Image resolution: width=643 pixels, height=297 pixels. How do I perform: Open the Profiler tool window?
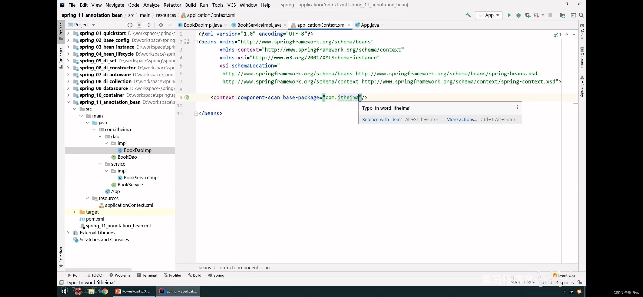[172, 275]
